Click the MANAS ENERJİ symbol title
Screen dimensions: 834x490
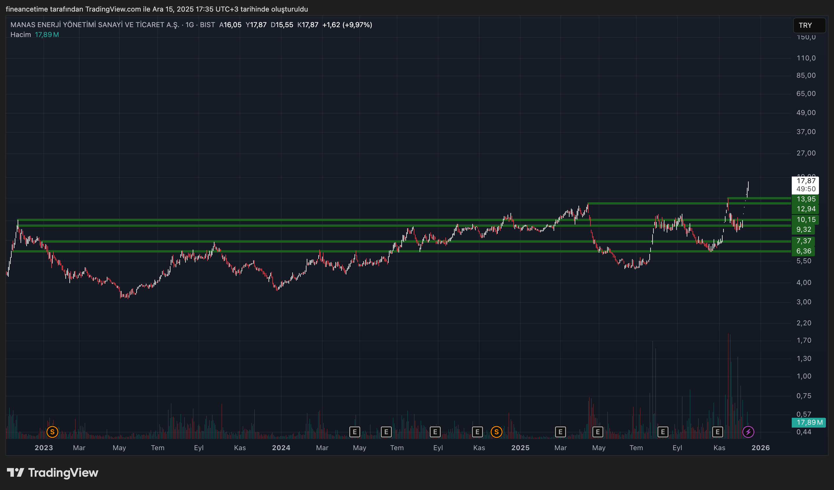[95, 25]
